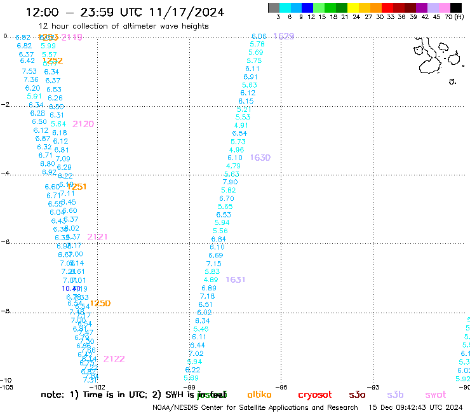Click the 5.21 wave height value

tap(244, 109)
